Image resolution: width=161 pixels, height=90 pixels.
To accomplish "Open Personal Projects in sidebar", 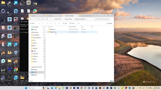I will point(37,38).
